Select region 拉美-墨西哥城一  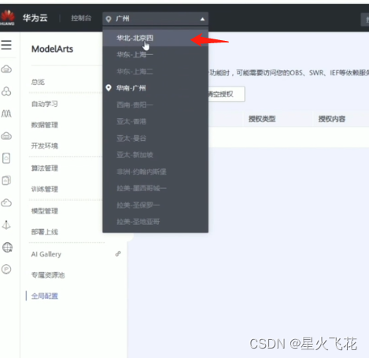pyautogui.click(x=155, y=188)
